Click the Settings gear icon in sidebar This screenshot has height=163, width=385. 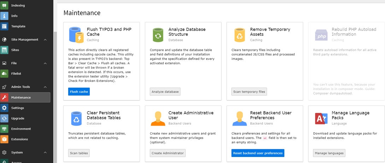tap(4, 108)
